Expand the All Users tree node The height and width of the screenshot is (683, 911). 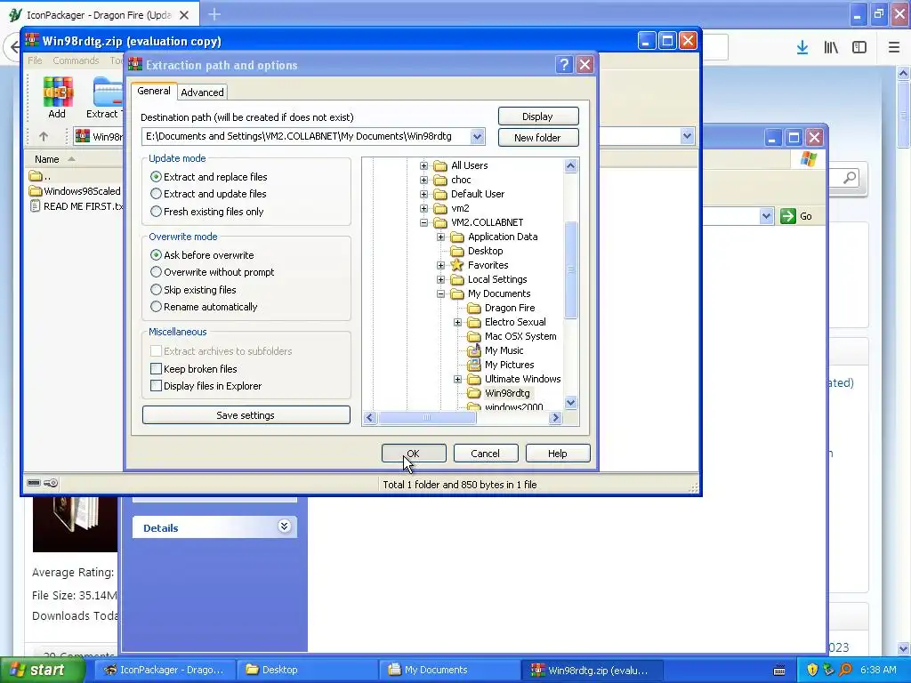pyautogui.click(x=424, y=165)
